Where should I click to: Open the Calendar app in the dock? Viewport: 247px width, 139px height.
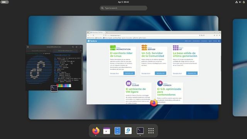click(107, 131)
